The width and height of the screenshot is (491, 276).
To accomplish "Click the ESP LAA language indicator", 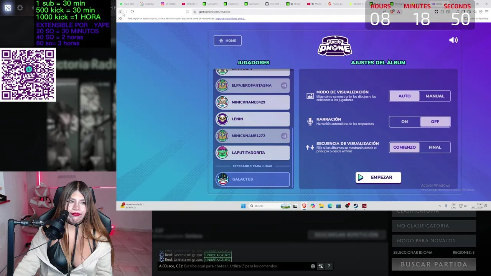I will pyautogui.click(x=454, y=206).
